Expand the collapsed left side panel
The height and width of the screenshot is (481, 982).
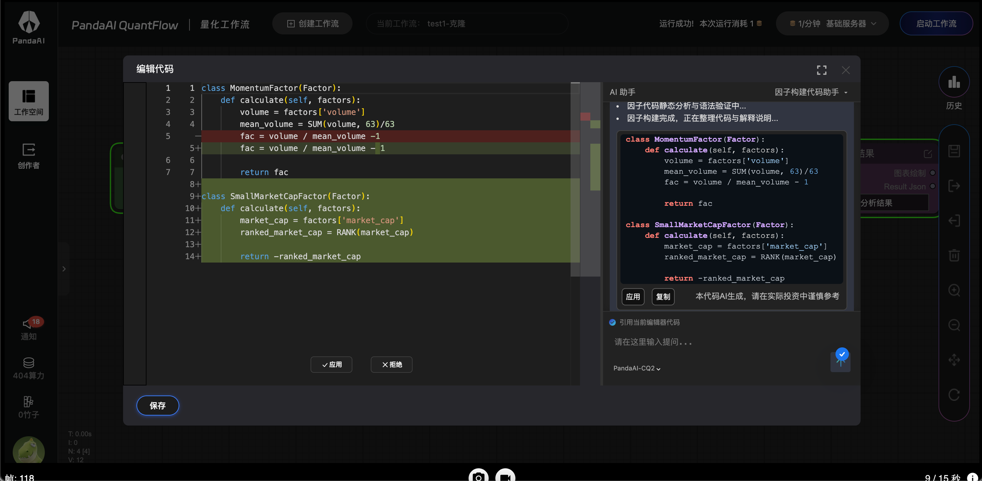64,269
